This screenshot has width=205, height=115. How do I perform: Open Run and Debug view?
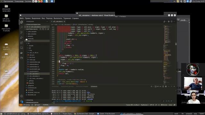(22, 38)
